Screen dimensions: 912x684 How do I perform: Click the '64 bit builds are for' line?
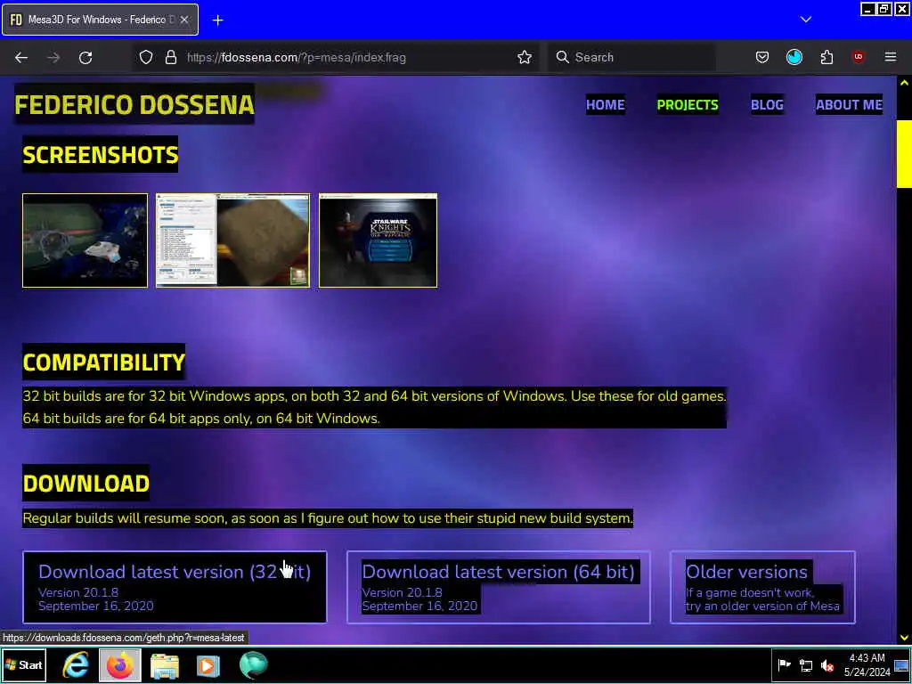201,419
